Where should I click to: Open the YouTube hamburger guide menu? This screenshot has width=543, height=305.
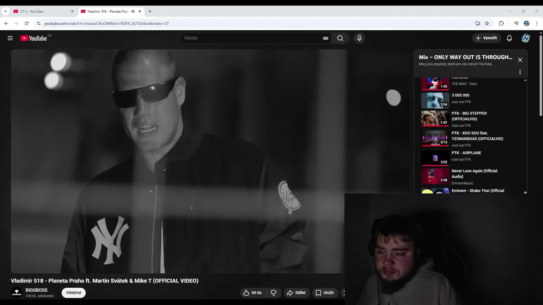click(10, 38)
